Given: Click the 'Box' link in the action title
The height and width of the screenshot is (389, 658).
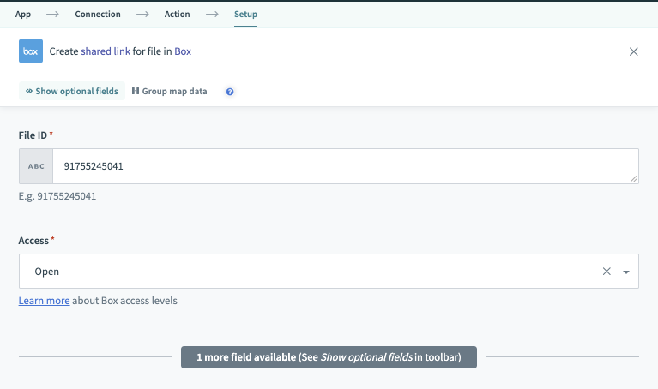Looking at the screenshot, I should click(x=183, y=51).
